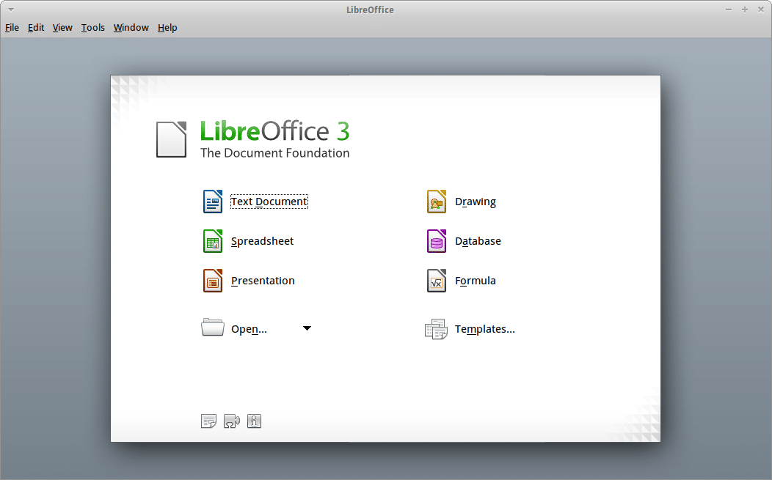Expand the recent documents arrow beside Open
Image resolution: width=772 pixels, height=480 pixels.
pyautogui.click(x=307, y=328)
